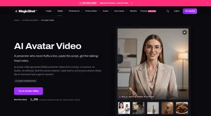Select the person at desk thumbnail
The image size is (211, 116).
click(138, 108)
